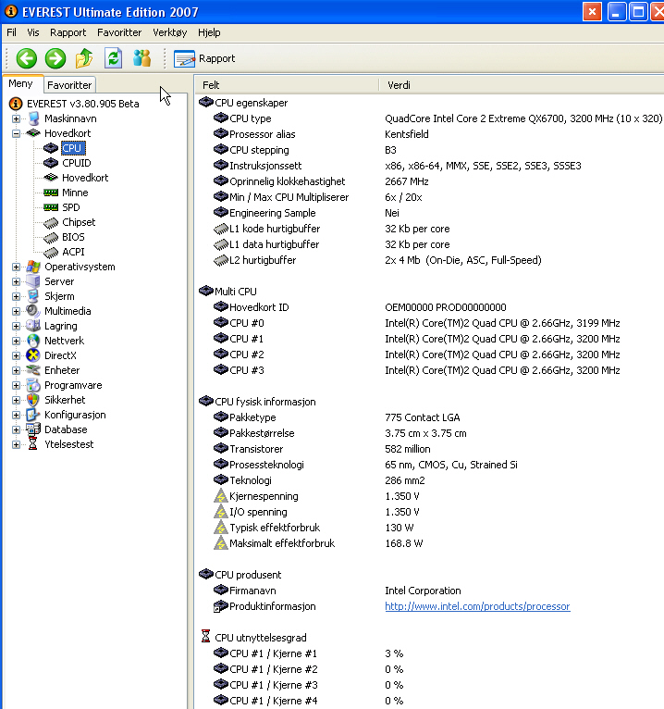This screenshot has width=664, height=709.
Task: Click the Rapport toolbar button
Action: click(204, 59)
